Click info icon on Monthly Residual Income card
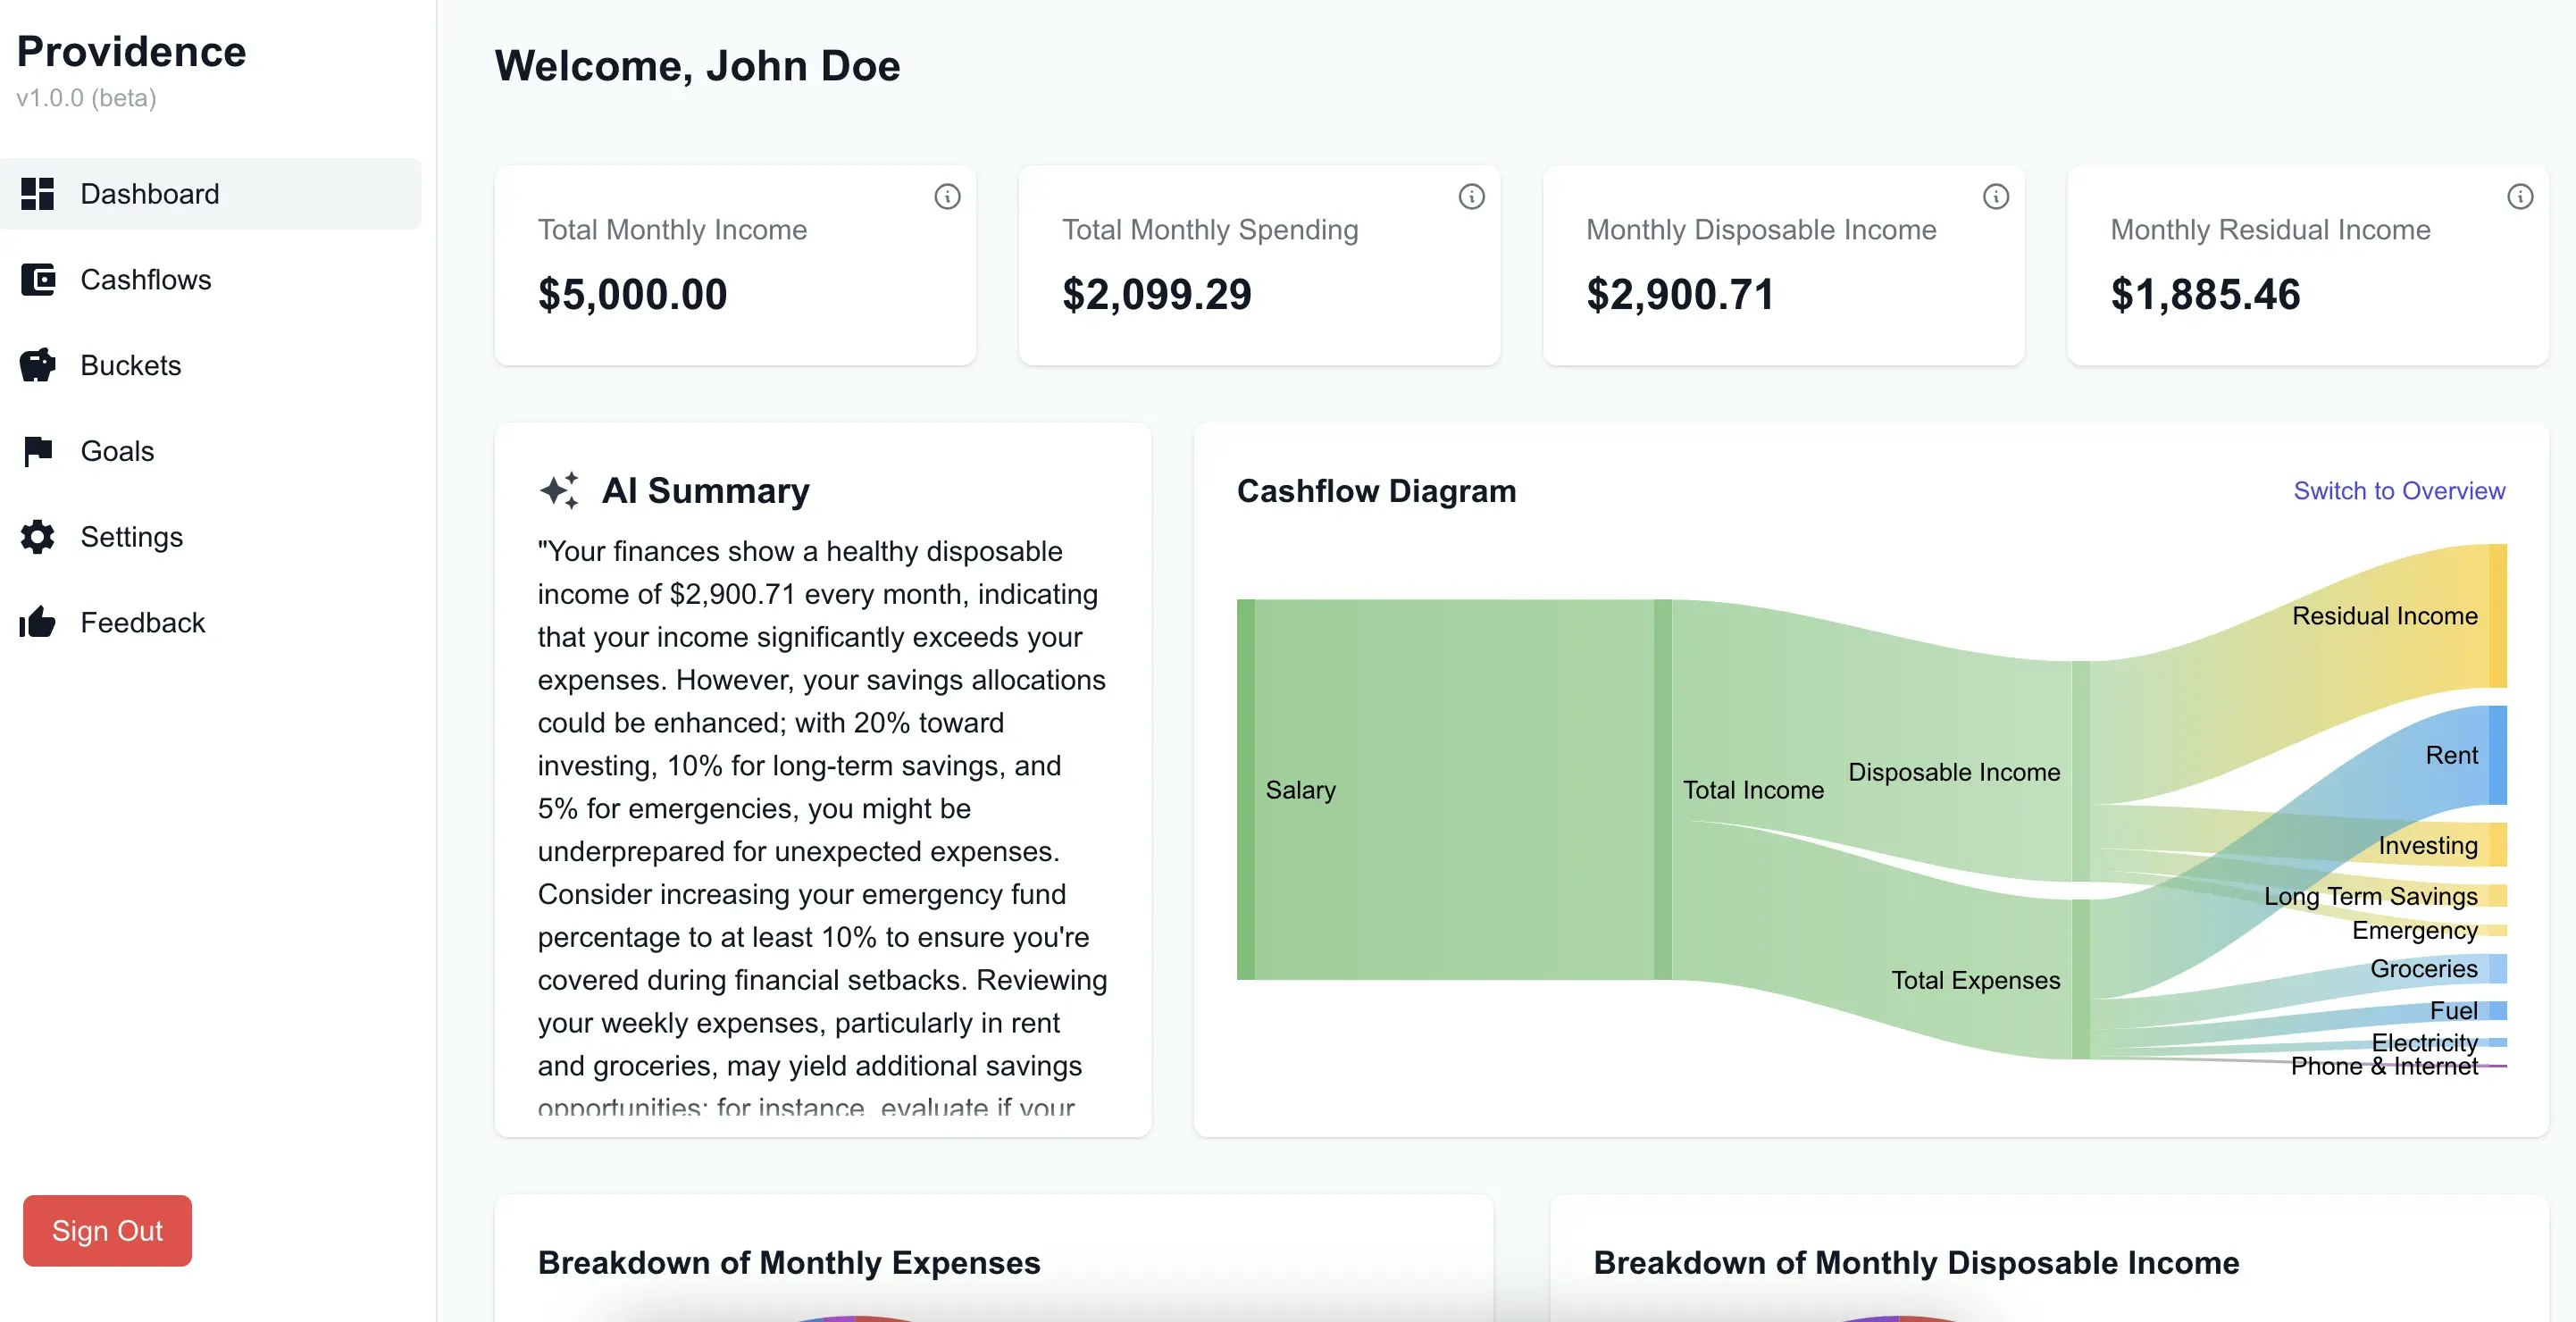2576x1322 pixels. pos(2519,197)
